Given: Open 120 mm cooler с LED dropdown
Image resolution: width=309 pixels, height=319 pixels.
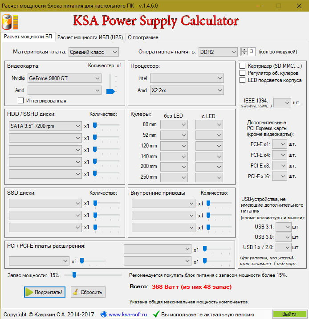Looking at the screenshot, I should (x=209, y=146).
